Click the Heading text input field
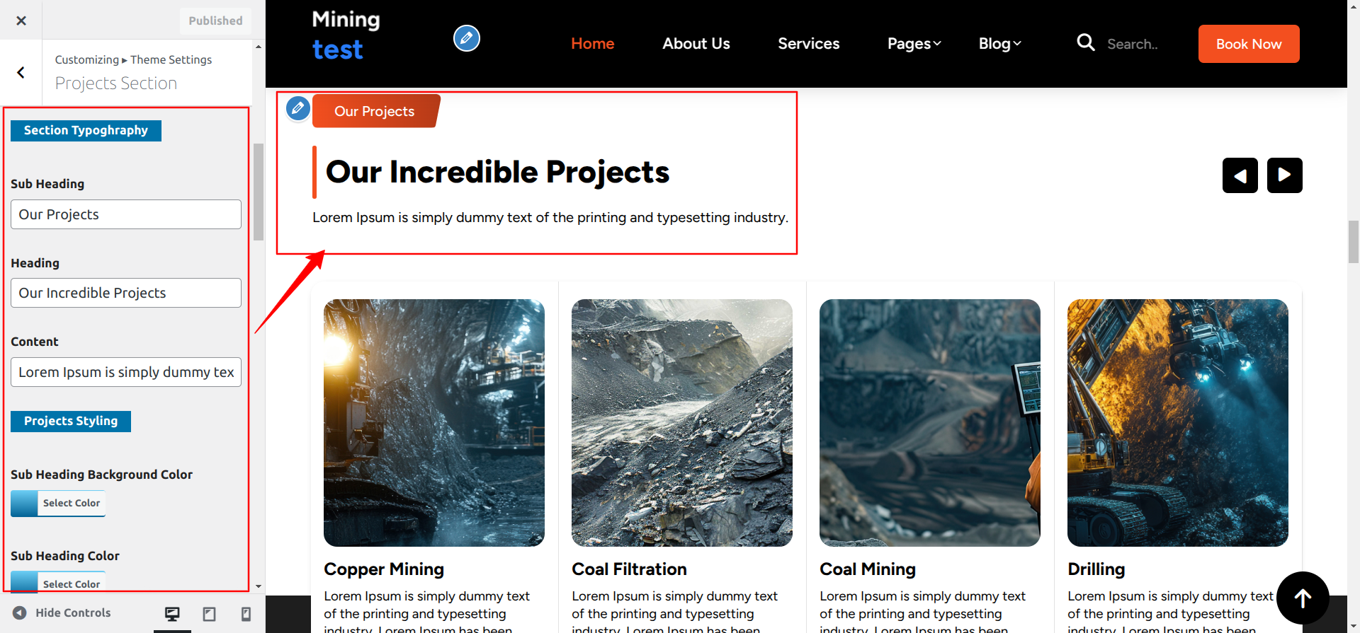 point(126,293)
